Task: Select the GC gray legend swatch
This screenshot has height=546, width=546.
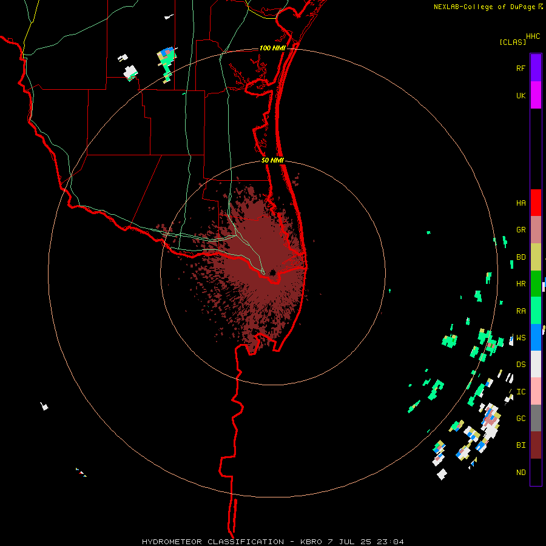Action: (536, 418)
